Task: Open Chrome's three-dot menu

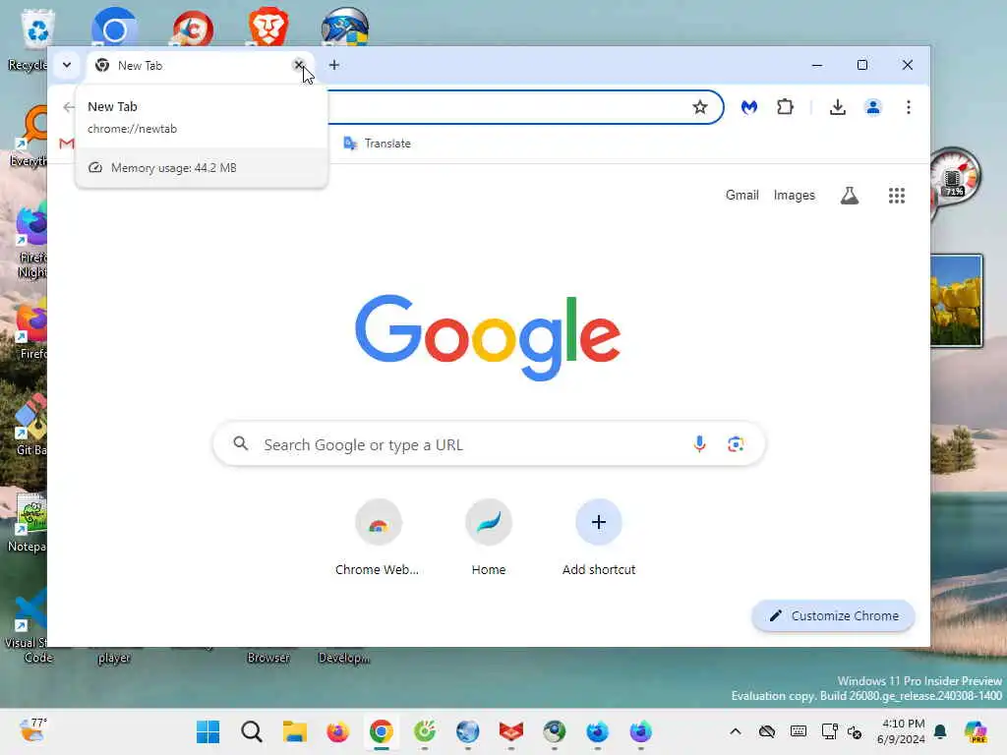Action: point(908,107)
